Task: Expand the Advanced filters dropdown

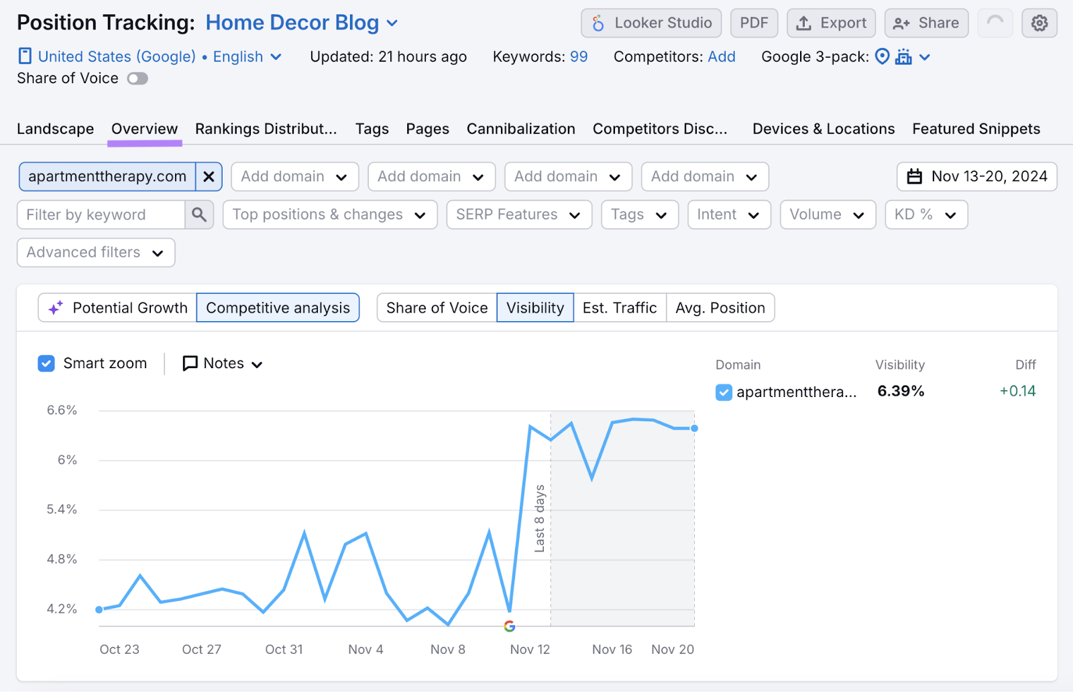Action: click(x=95, y=253)
